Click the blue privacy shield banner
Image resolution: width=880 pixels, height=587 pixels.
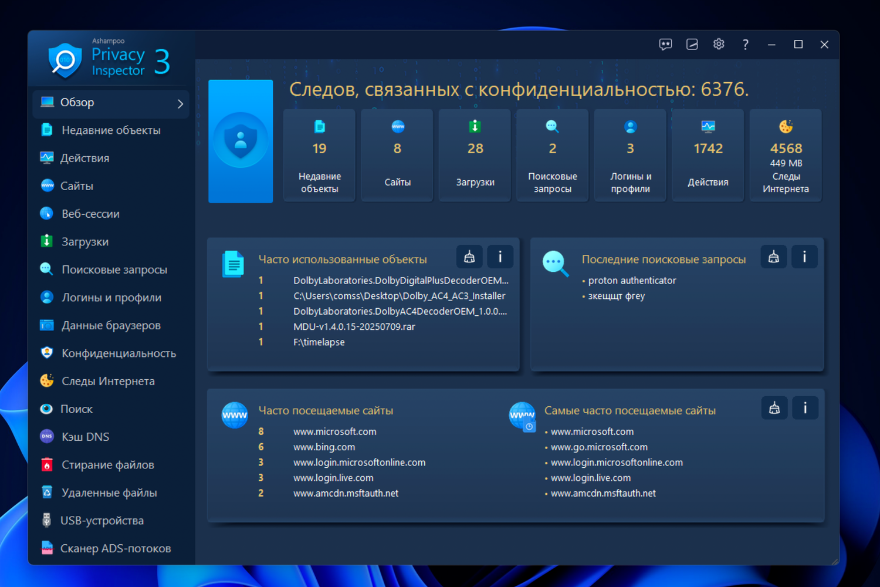pos(241,141)
